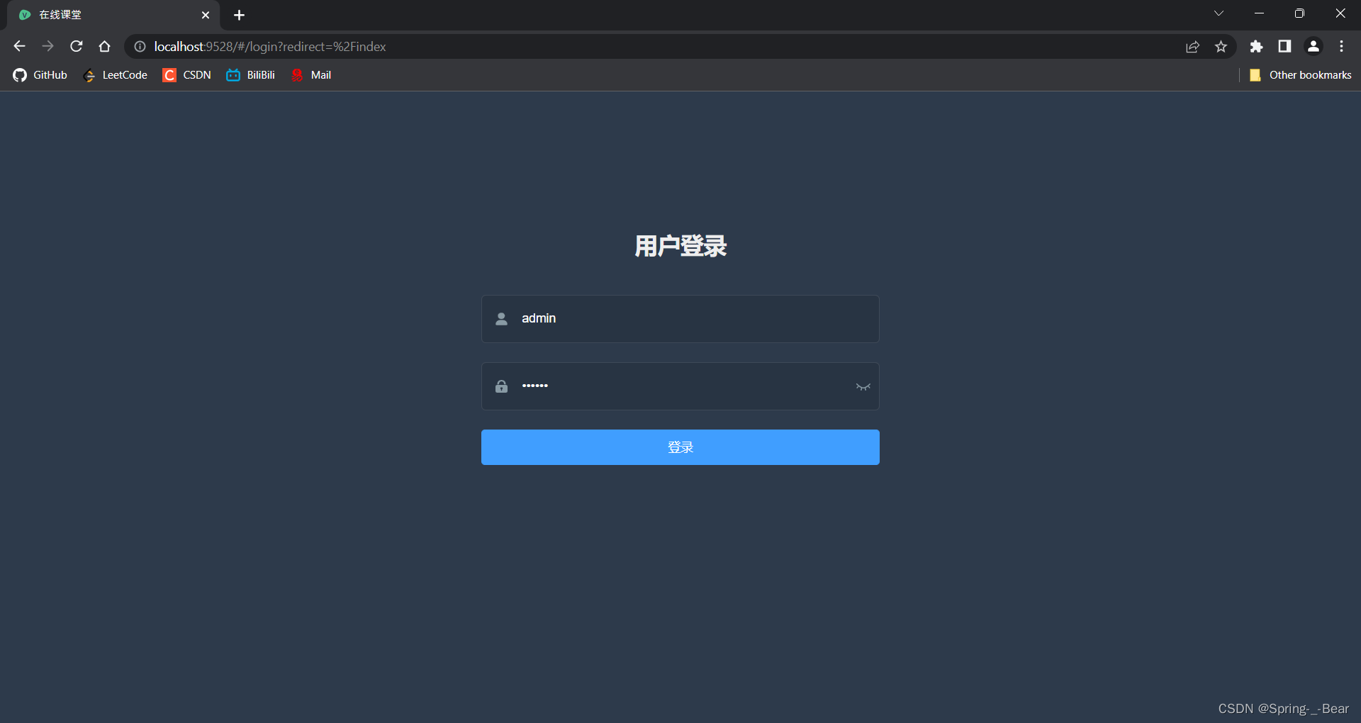Bookmark this page with the star icon
Image resolution: width=1361 pixels, height=723 pixels.
pyautogui.click(x=1221, y=46)
